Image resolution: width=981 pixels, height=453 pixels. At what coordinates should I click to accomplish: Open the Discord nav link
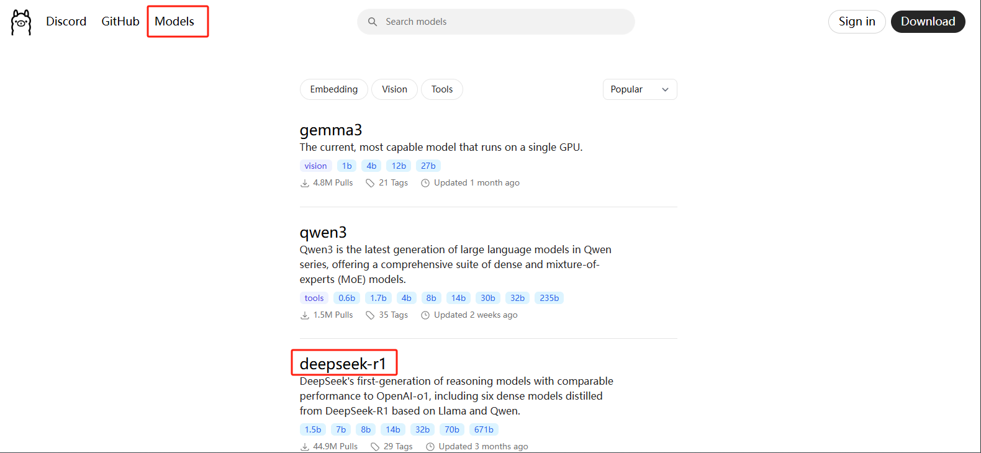tap(66, 22)
